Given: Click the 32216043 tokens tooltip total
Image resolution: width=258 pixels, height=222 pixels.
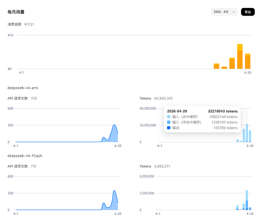Looking at the screenshot, I should (223, 111).
